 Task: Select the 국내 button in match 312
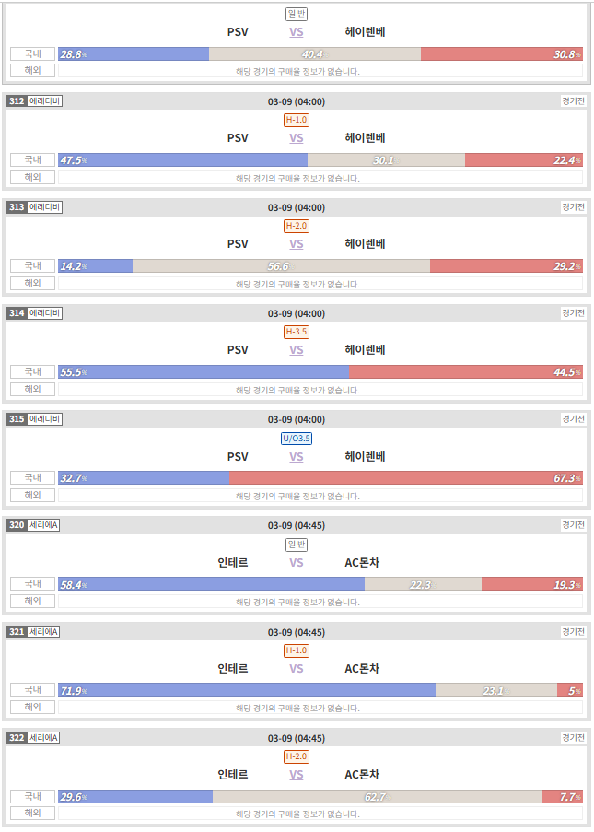click(x=33, y=159)
